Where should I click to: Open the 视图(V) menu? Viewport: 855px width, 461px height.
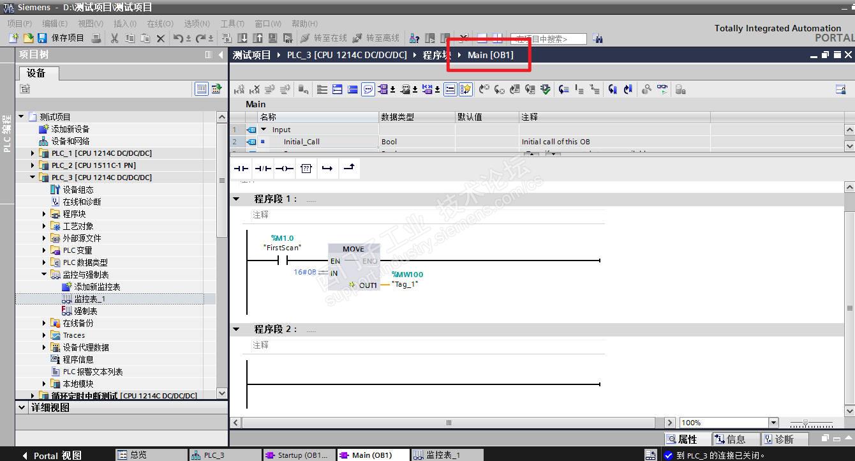coord(91,24)
